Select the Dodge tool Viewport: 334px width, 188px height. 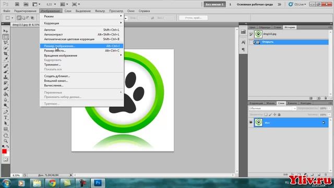(6, 105)
